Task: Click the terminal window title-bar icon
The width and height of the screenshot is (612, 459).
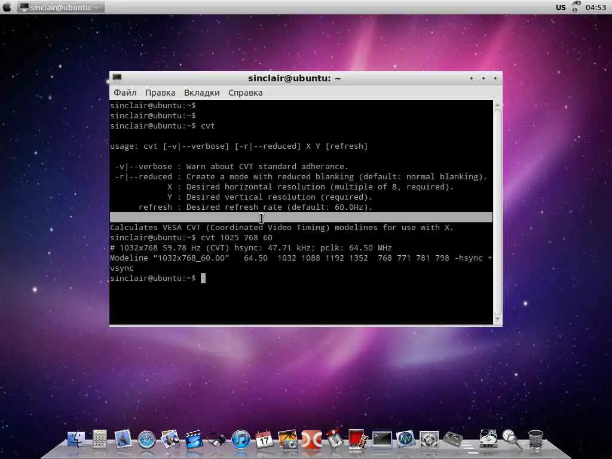Action: point(117,78)
